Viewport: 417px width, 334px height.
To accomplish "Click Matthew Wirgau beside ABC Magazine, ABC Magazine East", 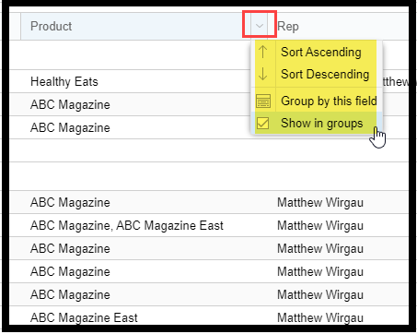I will (x=320, y=225).
